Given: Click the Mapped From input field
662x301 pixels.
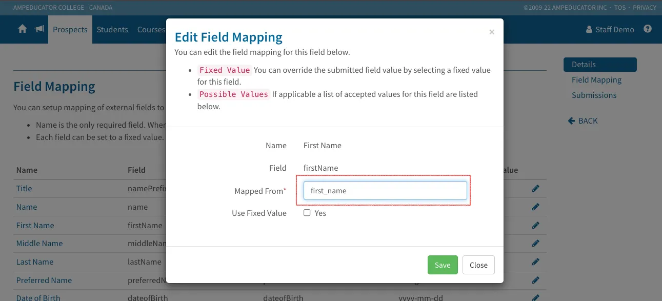Looking at the screenshot, I should point(385,191).
